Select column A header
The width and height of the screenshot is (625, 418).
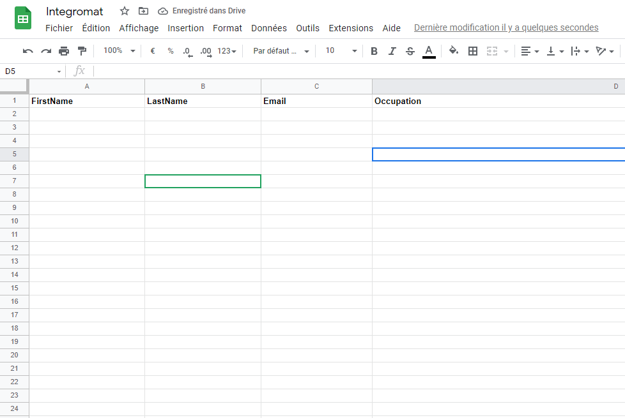click(87, 86)
